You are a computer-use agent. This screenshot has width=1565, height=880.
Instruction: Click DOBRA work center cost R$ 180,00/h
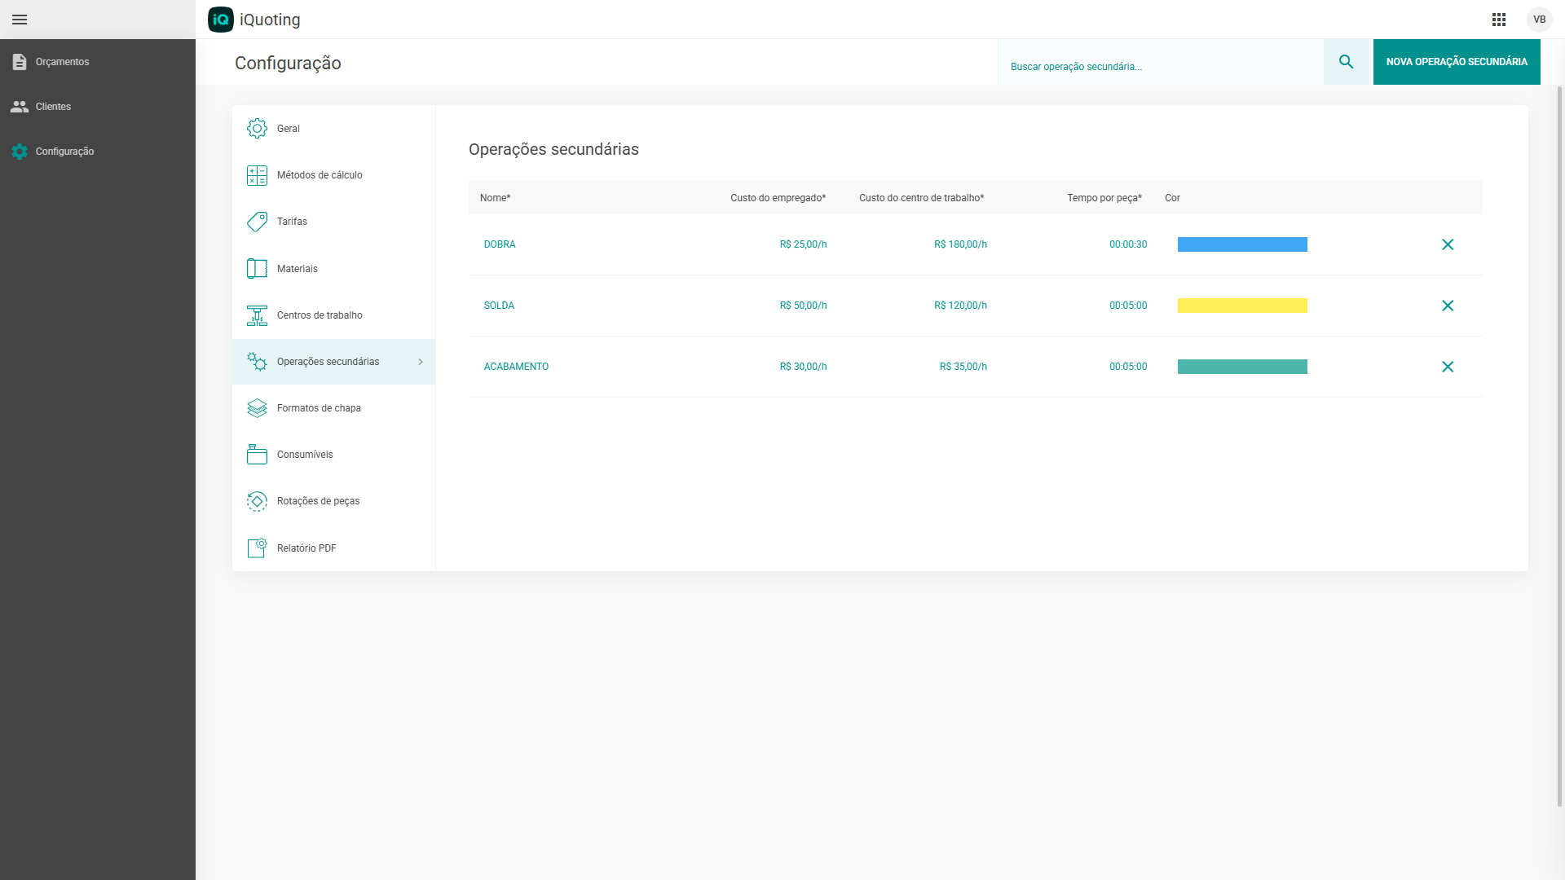coord(960,244)
